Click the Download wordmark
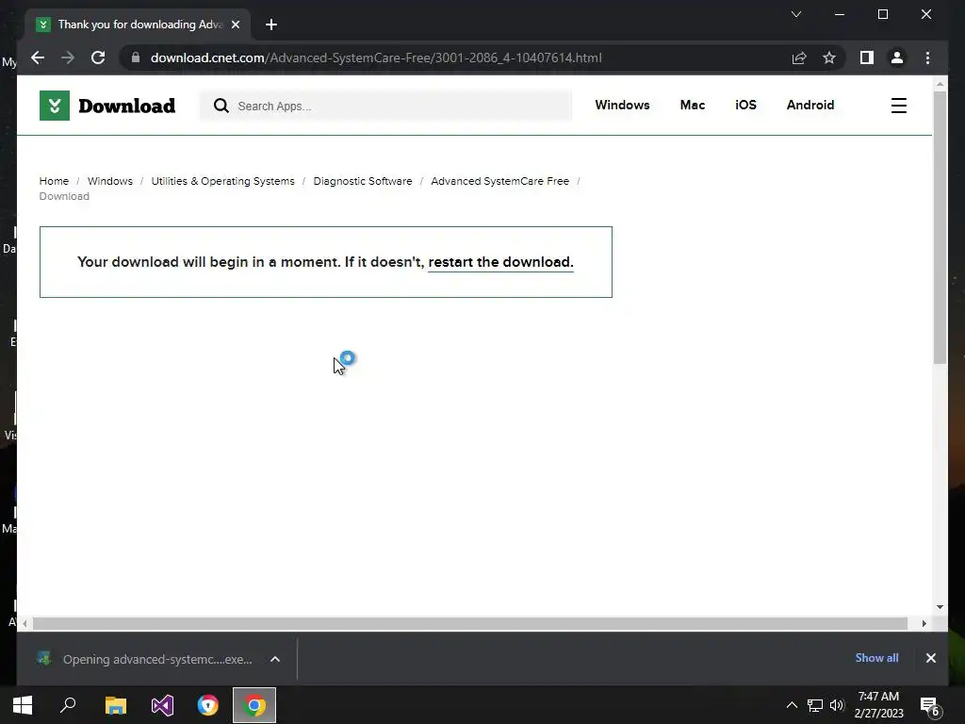 point(127,106)
